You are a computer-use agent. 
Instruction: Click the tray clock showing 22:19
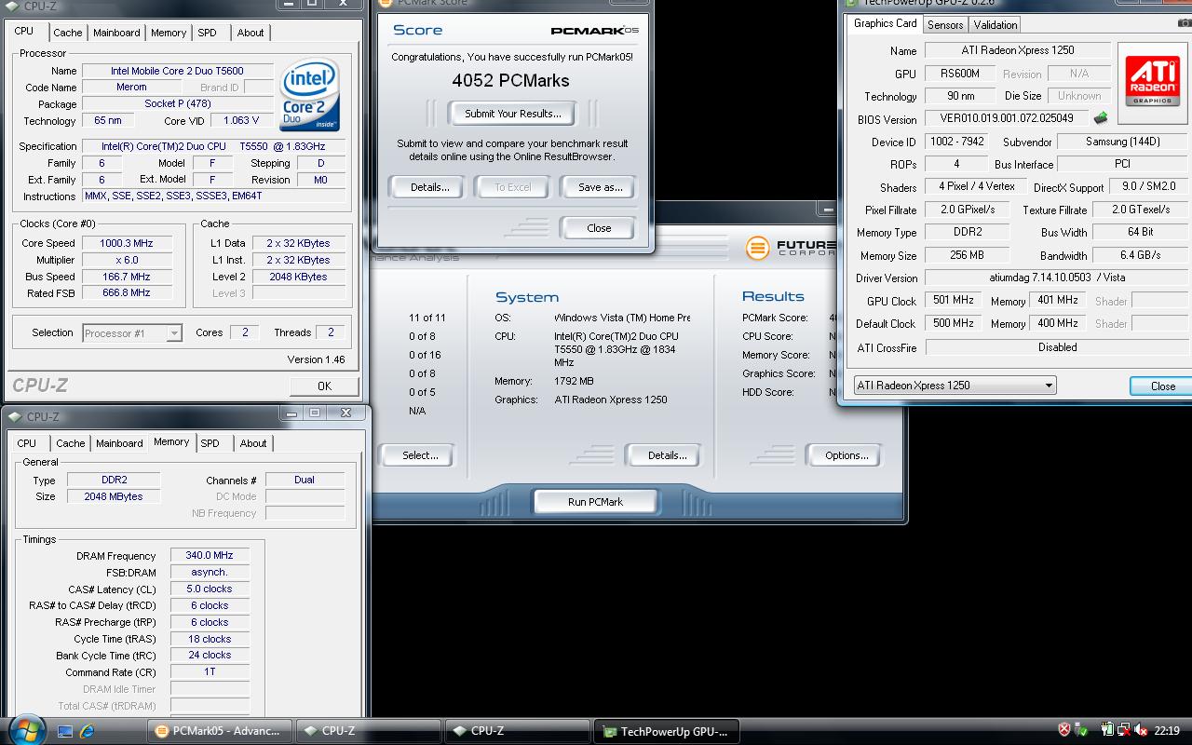tap(1167, 731)
